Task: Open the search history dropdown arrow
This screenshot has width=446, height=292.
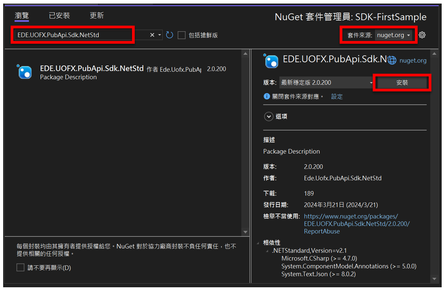Action: 160,35
